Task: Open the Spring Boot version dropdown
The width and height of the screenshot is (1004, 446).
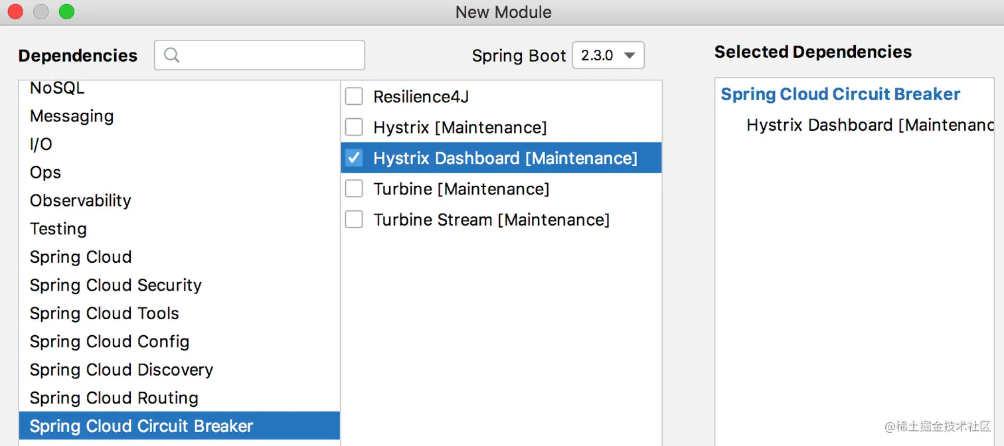Action: pos(608,55)
